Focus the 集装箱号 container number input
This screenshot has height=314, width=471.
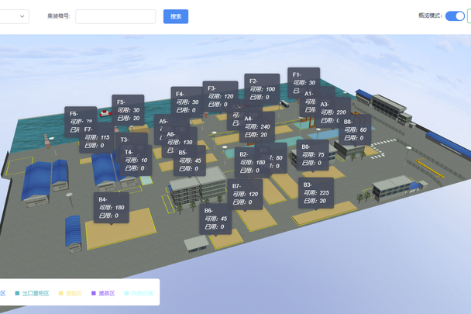point(115,16)
